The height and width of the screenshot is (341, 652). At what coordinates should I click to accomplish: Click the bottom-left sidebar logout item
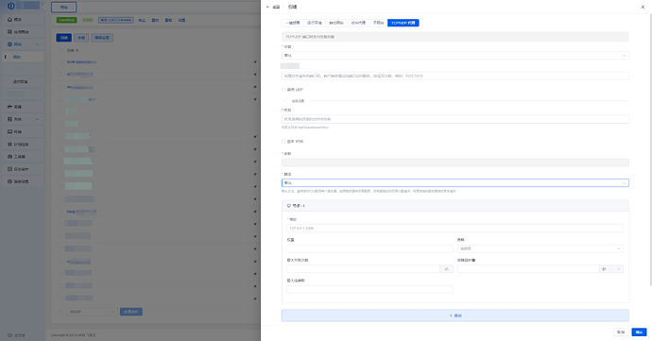(x=17, y=335)
